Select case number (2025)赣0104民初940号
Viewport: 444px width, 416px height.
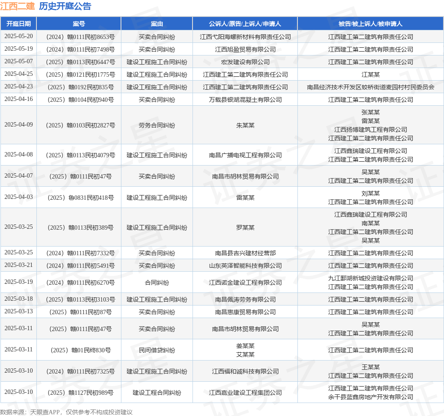click(x=80, y=100)
